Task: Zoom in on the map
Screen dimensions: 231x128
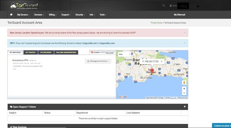Action: [x=184, y=89]
